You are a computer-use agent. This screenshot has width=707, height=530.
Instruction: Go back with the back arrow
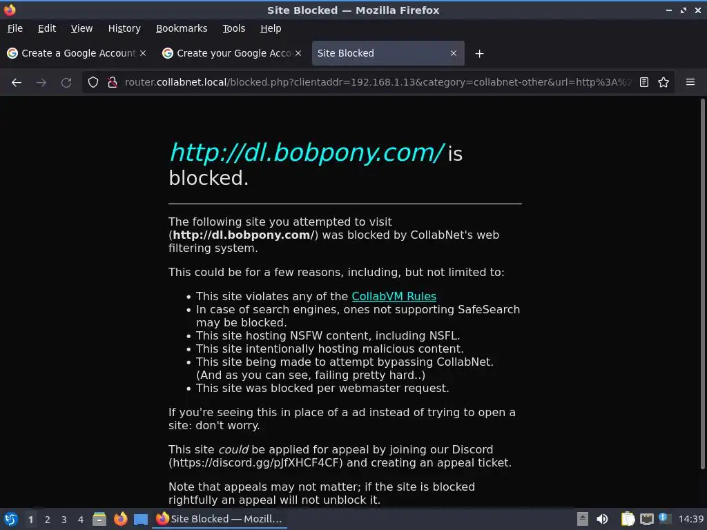pos(17,83)
